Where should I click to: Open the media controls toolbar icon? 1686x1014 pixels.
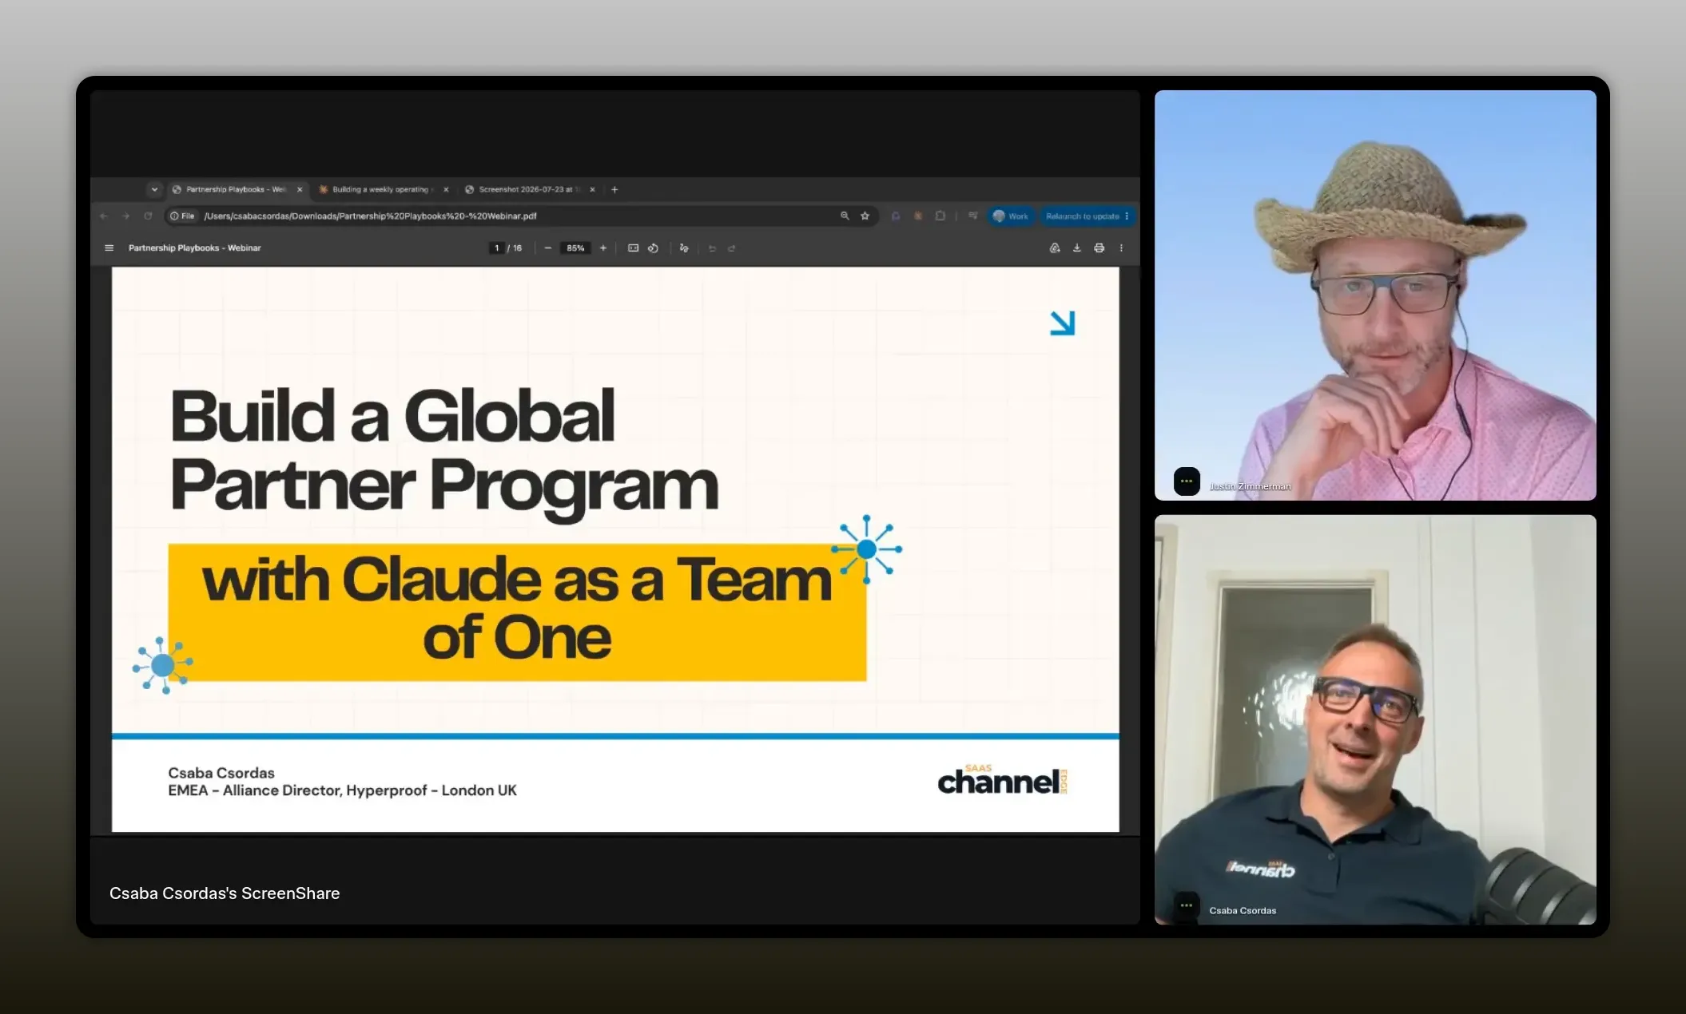(972, 216)
